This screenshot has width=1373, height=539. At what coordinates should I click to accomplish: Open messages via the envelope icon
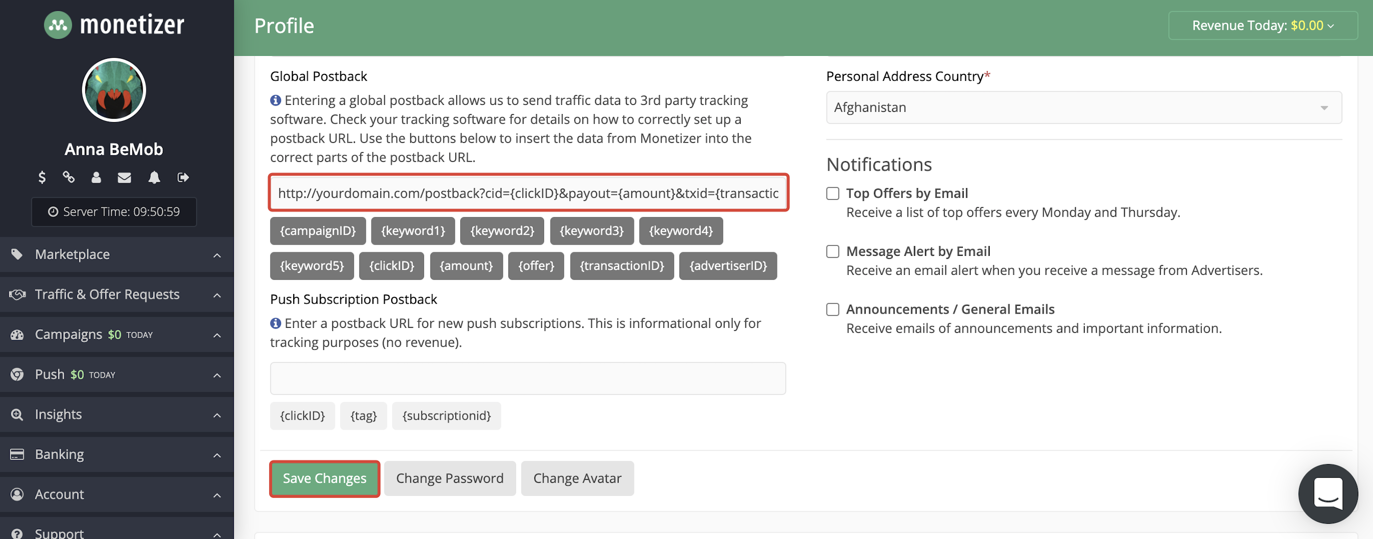point(125,178)
